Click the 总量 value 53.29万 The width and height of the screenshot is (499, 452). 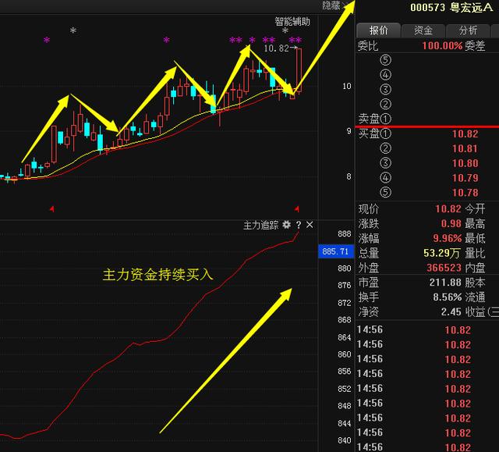442,253
